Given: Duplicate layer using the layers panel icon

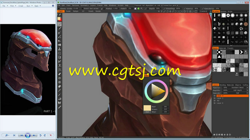Looking at the screenshot, I should 222,135.
